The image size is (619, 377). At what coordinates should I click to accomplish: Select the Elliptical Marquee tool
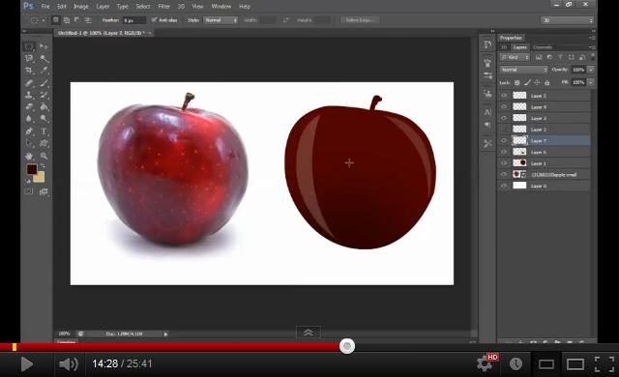(x=29, y=46)
